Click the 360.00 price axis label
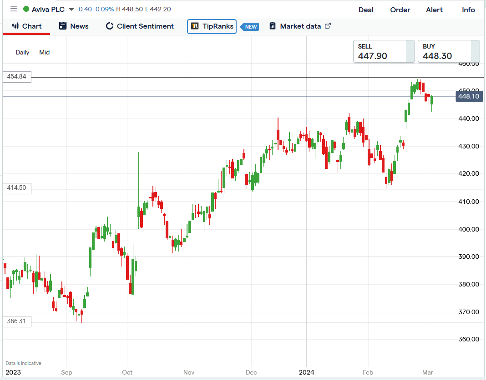 469,339
